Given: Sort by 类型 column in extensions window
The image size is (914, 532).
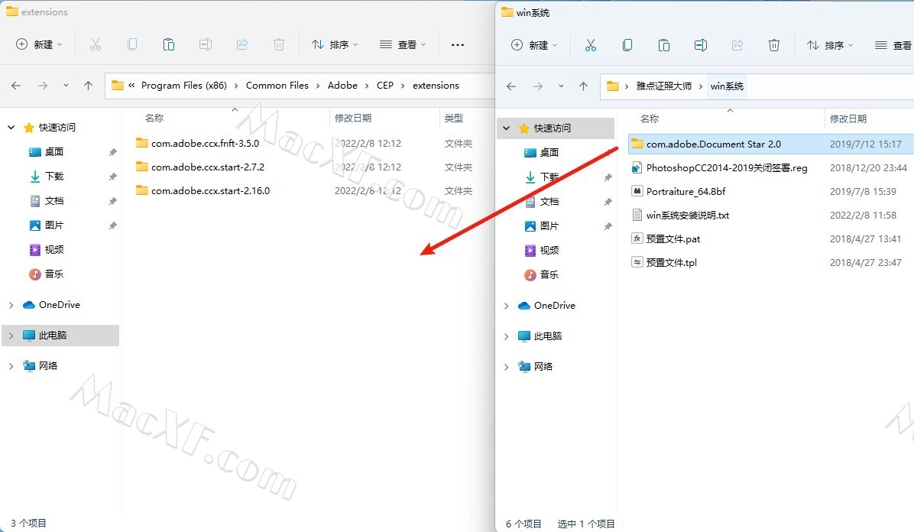Looking at the screenshot, I should coord(453,118).
